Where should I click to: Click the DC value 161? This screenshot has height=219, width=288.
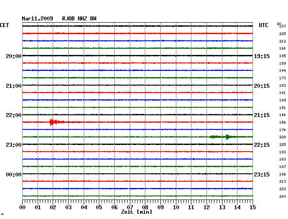pos(283,93)
